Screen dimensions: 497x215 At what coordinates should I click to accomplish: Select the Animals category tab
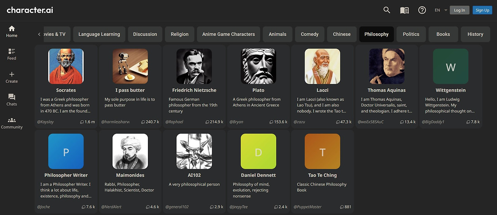point(277,34)
